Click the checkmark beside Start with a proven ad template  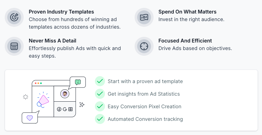pos(100,81)
